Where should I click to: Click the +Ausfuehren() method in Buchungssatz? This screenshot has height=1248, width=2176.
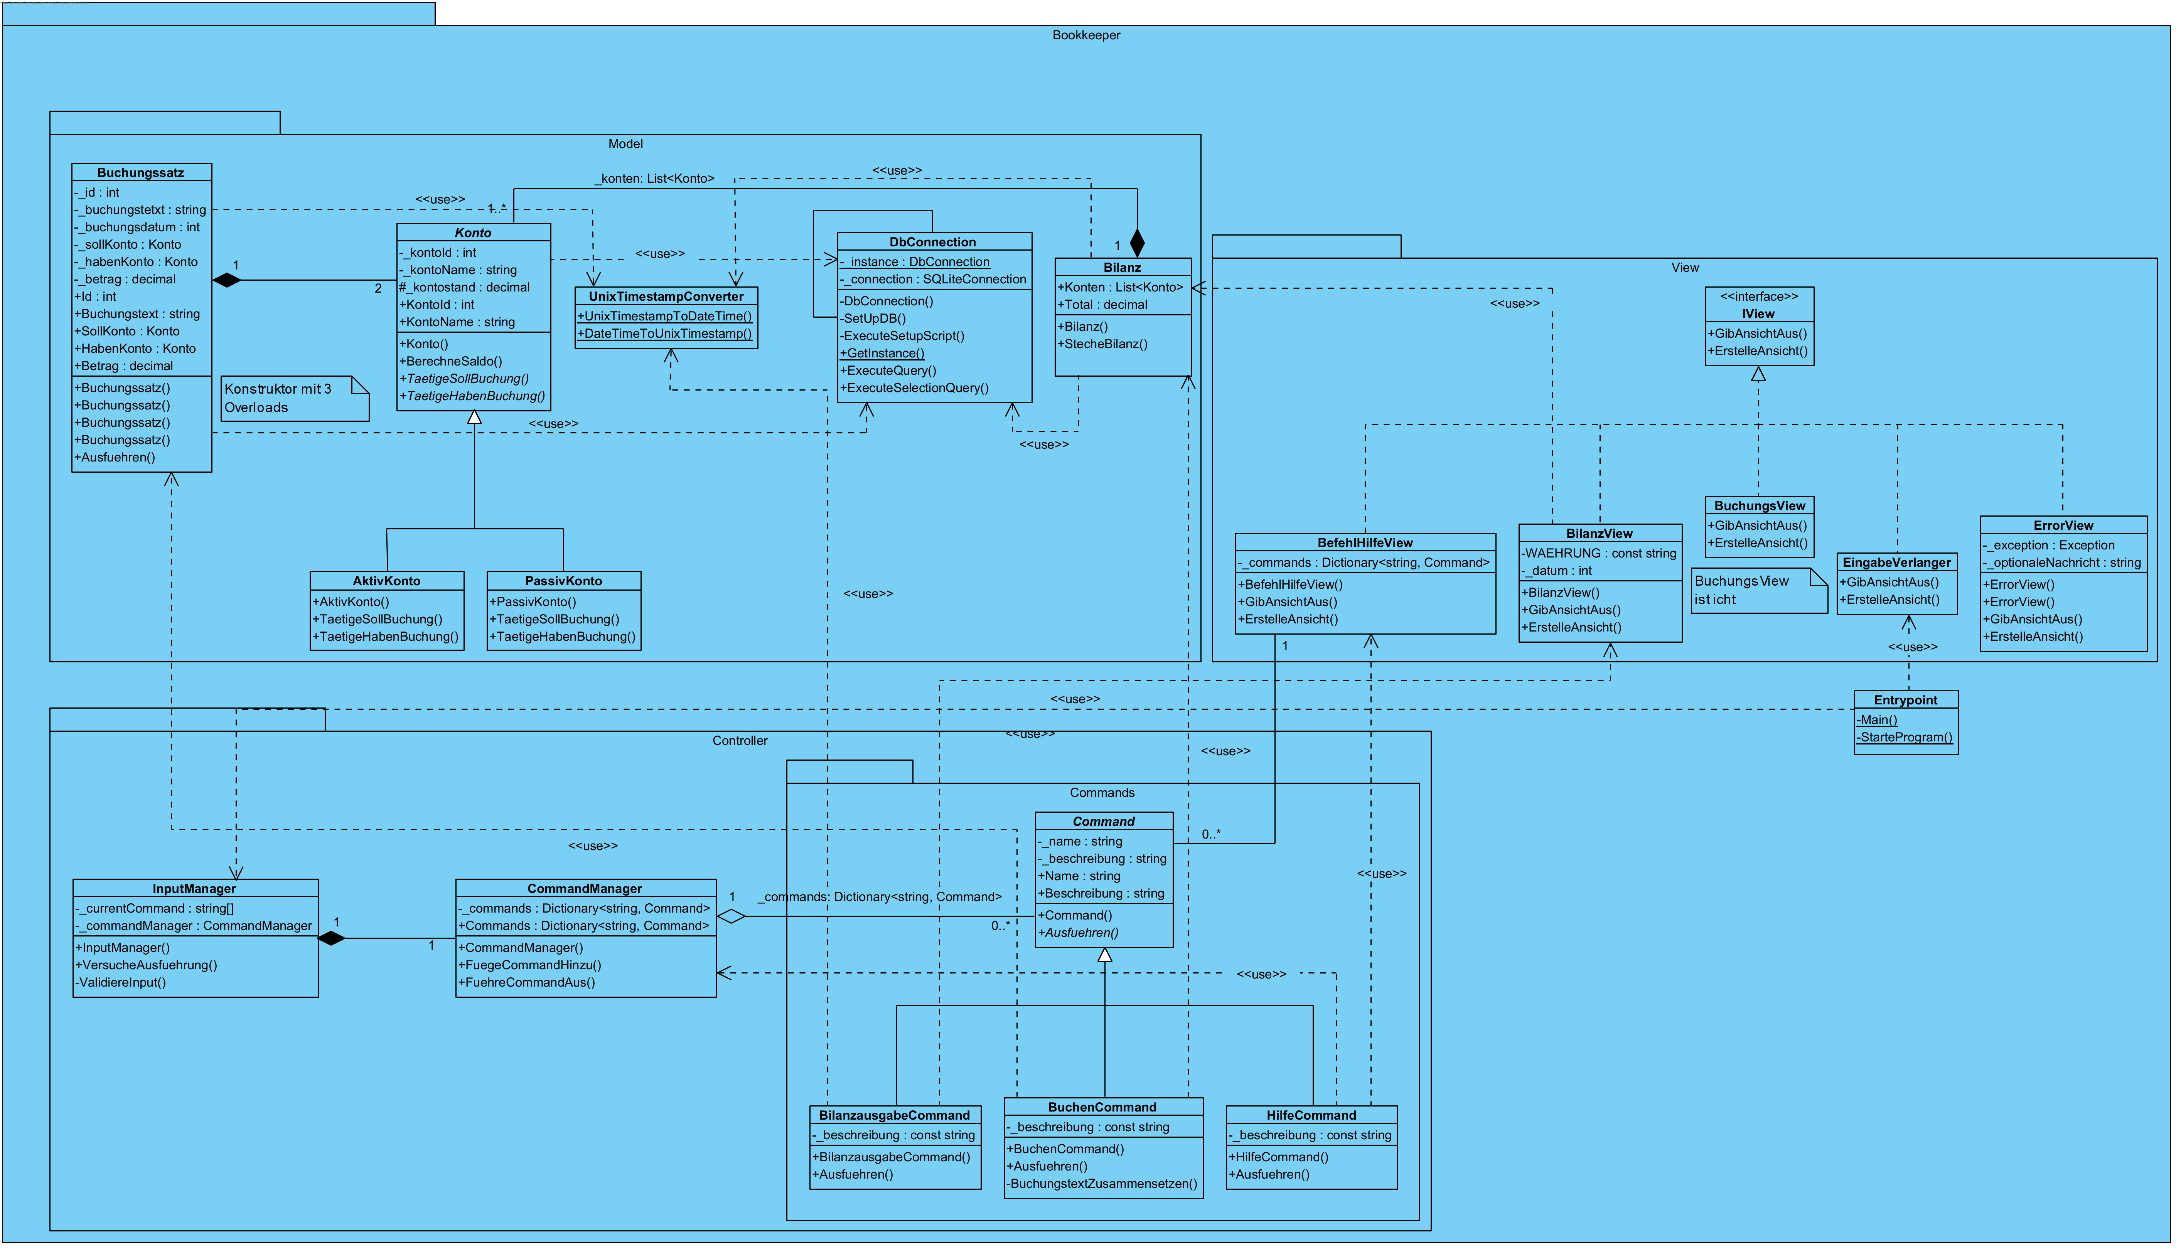tap(115, 458)
